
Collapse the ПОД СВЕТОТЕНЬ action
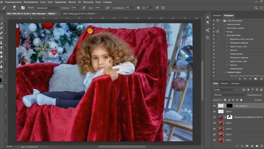click(x=224, y=36)
